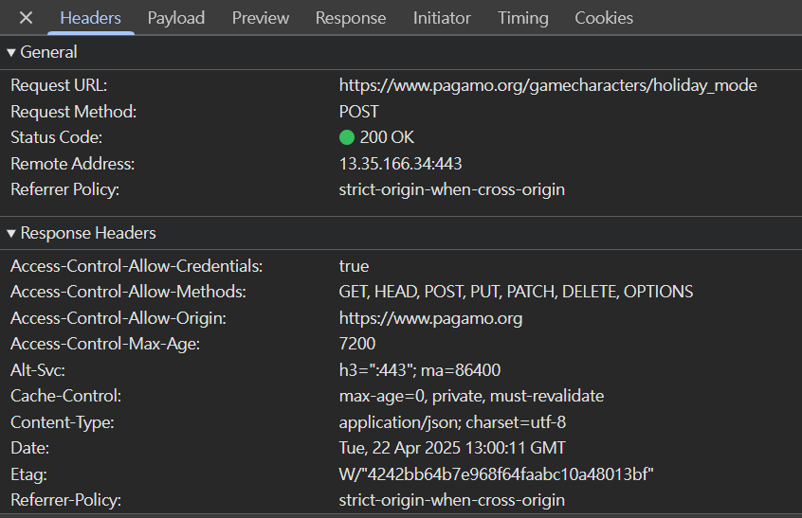This screenshot has width=802, height=518.
Task: Click Access-Control-Max-Age header name
Action: click(105, 344)
